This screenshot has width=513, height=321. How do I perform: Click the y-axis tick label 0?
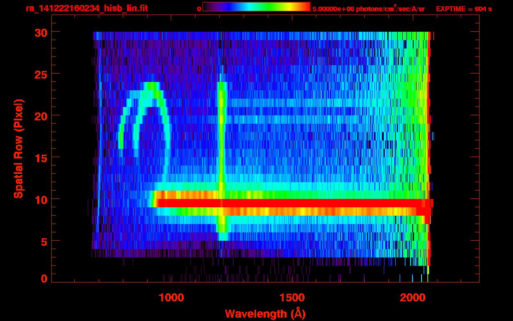coord(44,279)
